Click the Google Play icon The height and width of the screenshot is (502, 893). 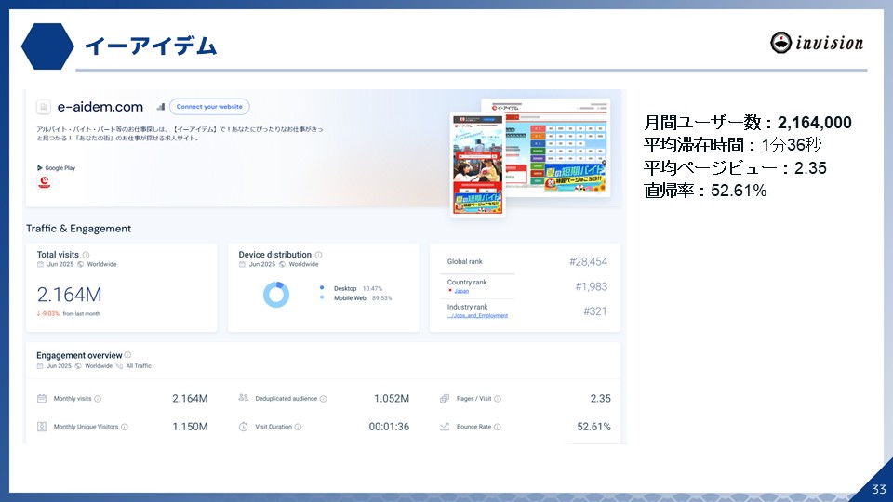coord(40,168)
